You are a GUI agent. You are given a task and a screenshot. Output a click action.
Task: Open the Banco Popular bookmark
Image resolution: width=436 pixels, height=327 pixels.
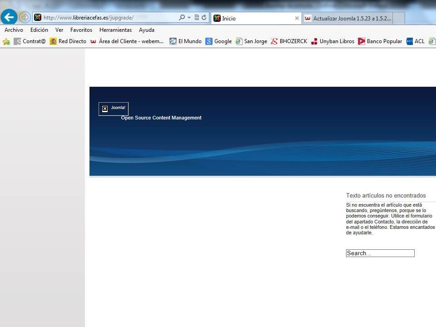pos(380,41)
